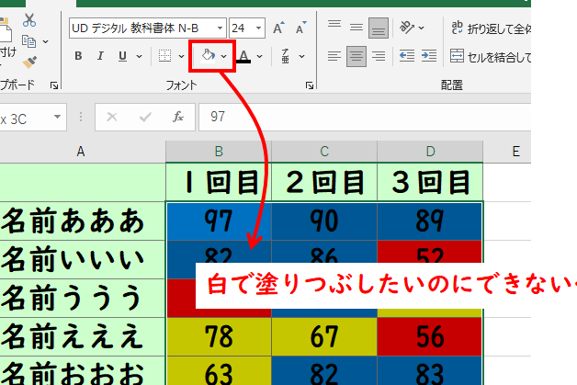Decrease font size with the smaller A icon
Viewport: 577px width, 385px height.
(x=300, y=28)
